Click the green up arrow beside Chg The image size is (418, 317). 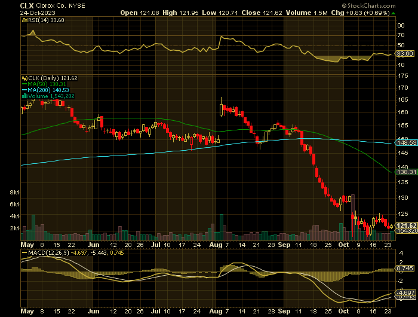pos(393,13)
